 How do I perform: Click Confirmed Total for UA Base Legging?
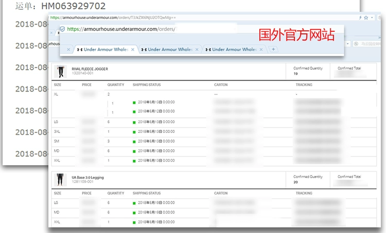click(x=349, y=177)
